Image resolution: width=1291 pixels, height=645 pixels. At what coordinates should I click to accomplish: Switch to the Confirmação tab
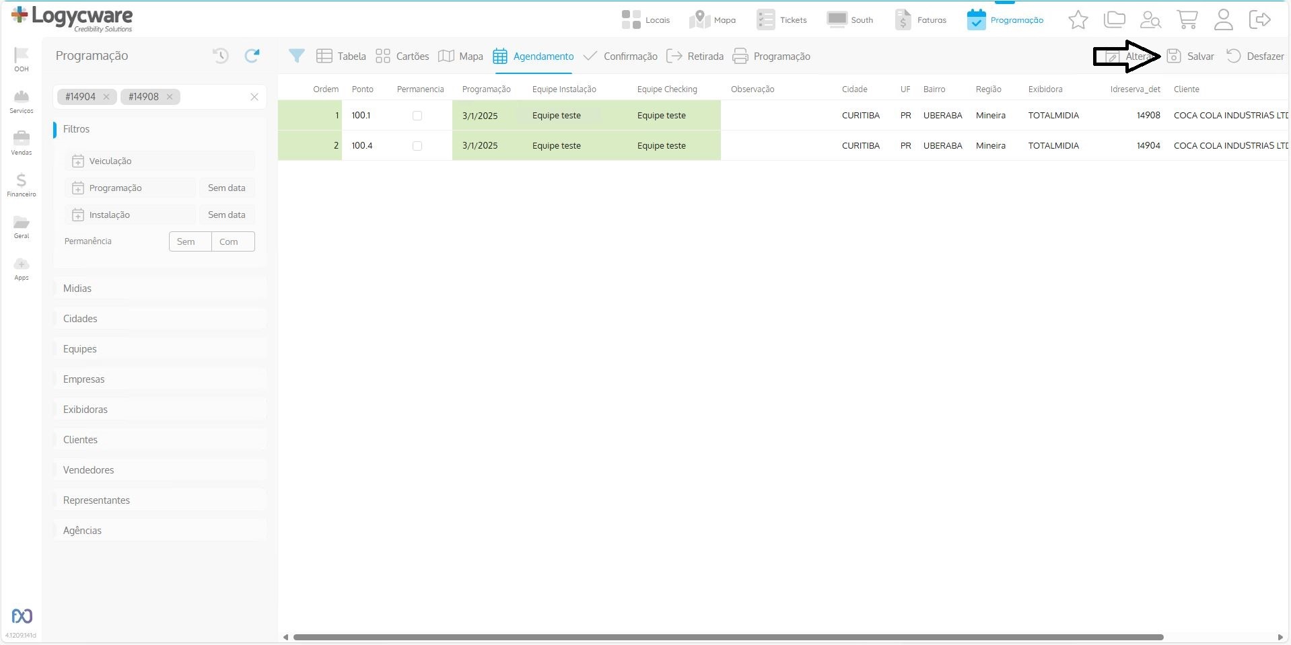[x=620, y=56]
